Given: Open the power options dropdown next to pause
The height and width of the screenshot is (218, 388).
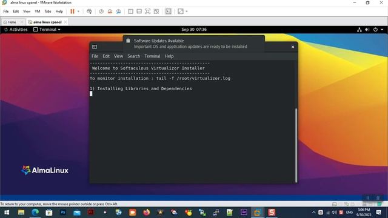Looking at the screenshot, I should (x=78, y=12).
